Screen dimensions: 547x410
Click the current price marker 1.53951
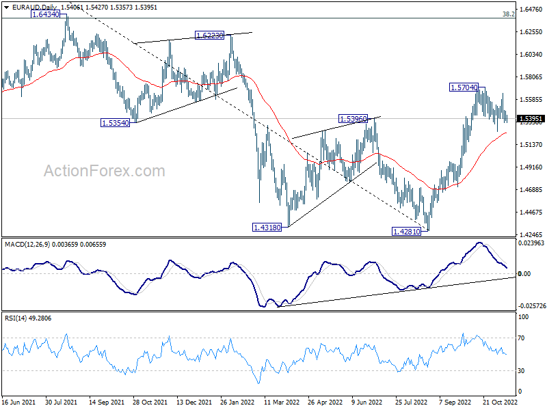click(531, 119)
